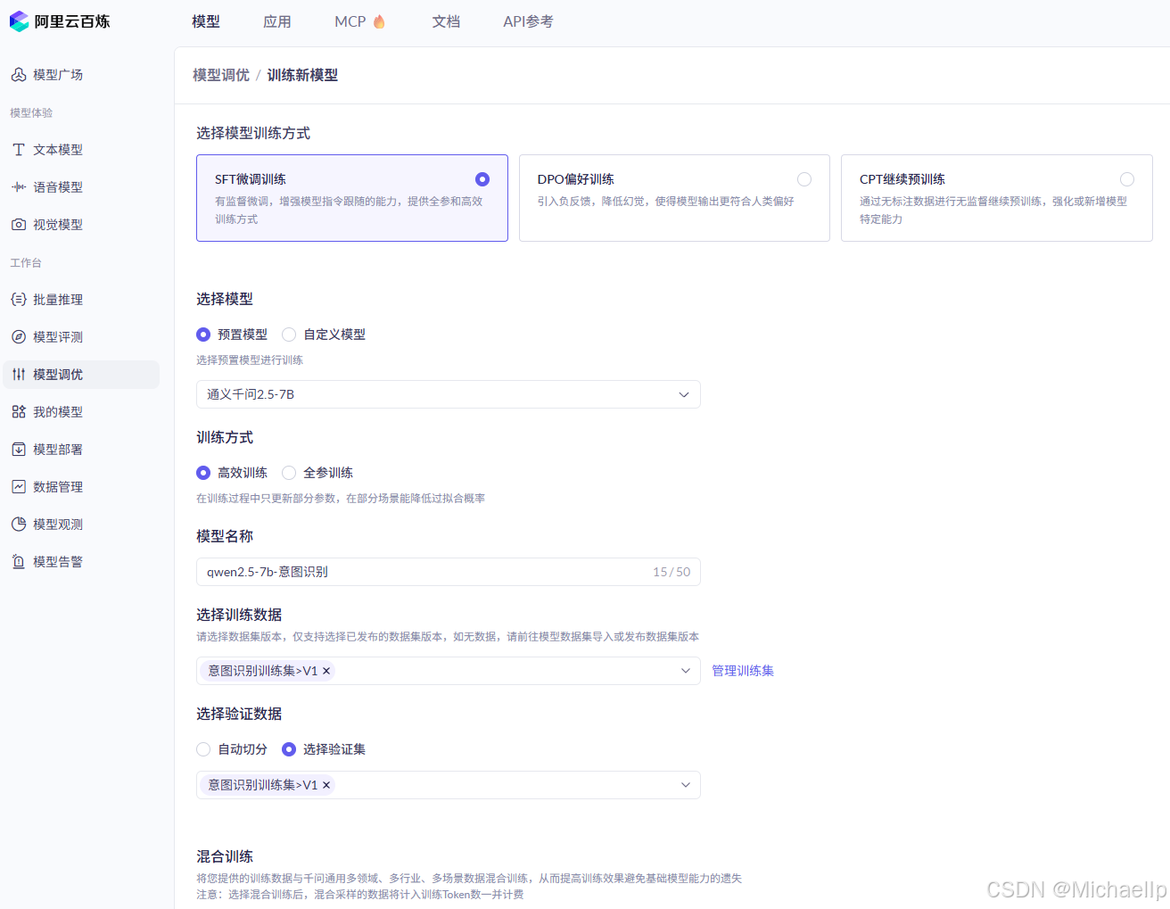Open 我的模型 sidebar entry
Image resolution: width=1170 pixels, height=909 pixels.
coord(81,412)
